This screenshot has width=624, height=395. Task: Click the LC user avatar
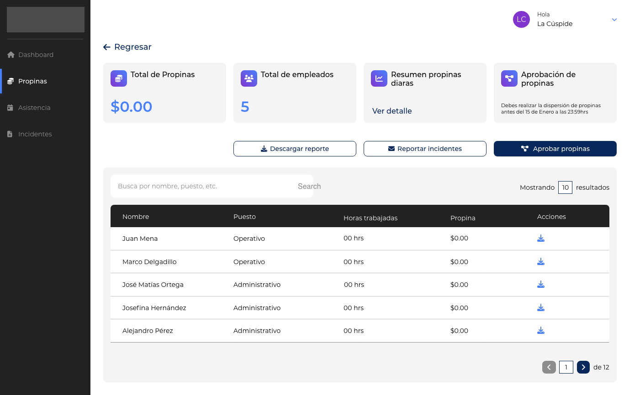coord(521,20)
